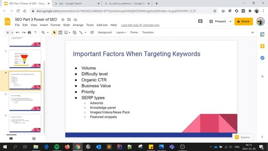Click the yellow Share button
268x151 pixels.
(244, 21)
